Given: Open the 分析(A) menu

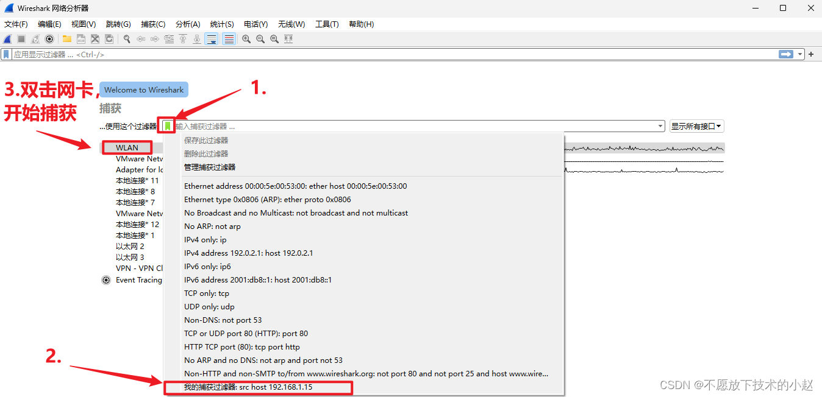Looking at the screenshot, I should (188, 24).
